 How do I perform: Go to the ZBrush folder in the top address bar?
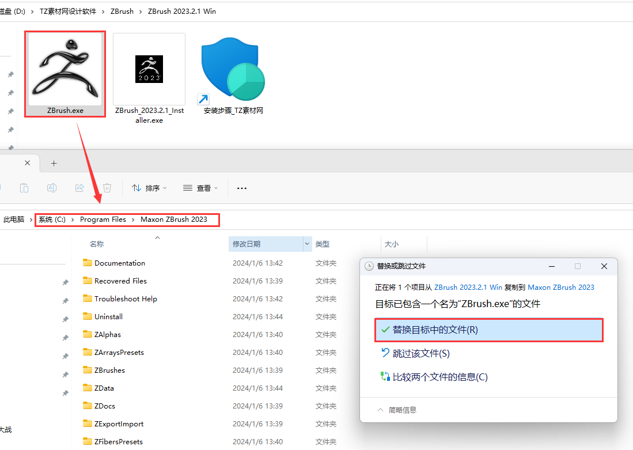click(122, 12)
